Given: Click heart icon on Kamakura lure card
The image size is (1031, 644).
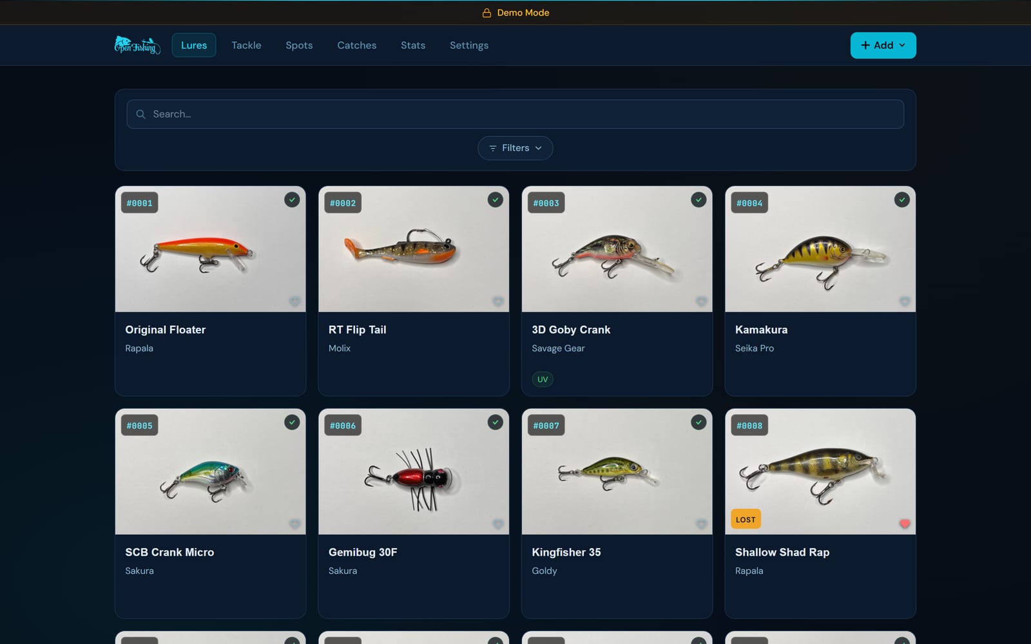Looking at the screenshot, I should (905, 301).
